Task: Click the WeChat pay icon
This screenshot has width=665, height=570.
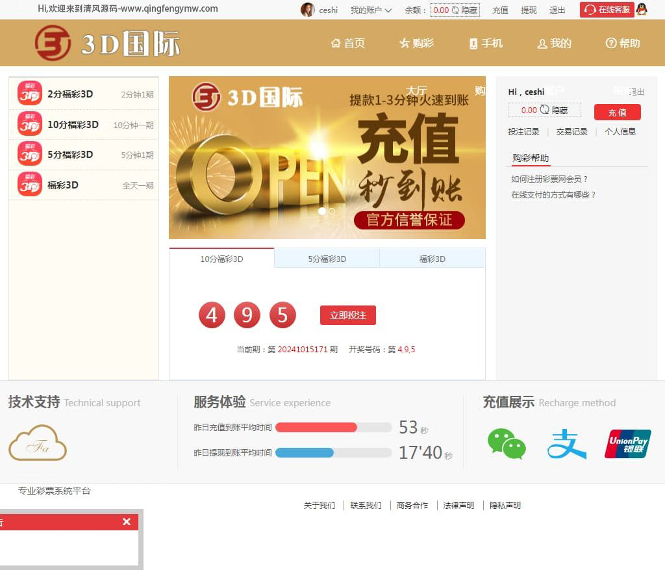Action: (507, 444)
